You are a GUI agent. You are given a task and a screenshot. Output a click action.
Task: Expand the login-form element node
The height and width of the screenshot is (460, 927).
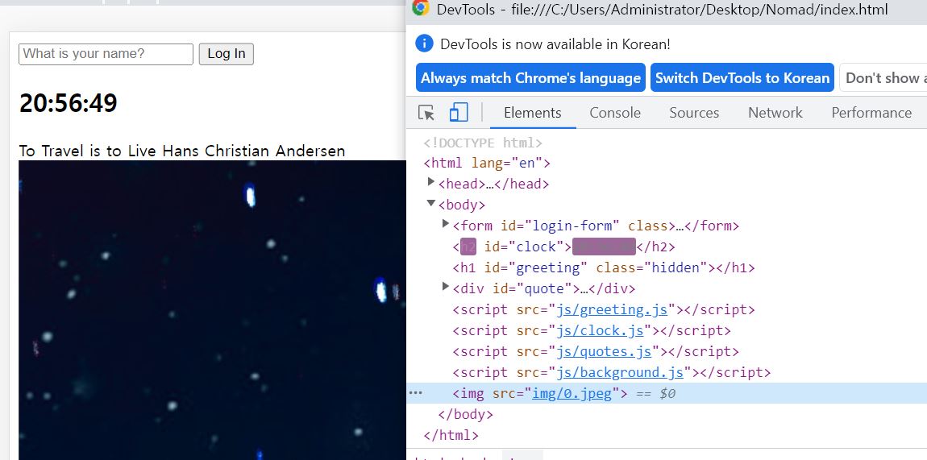(446, 225)
